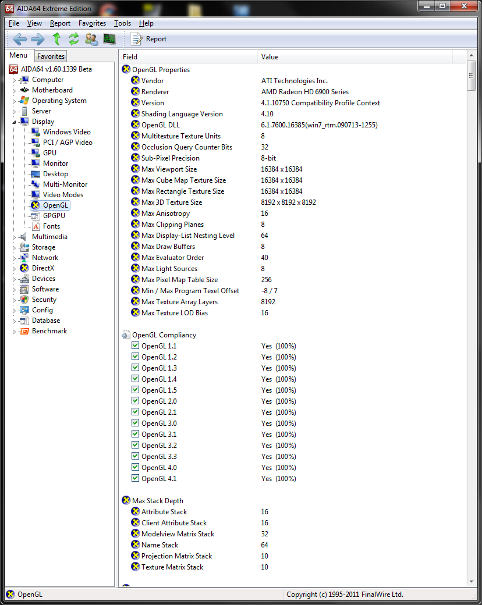Toggle the OpenGL 2.1 checkbox
This screenshot has width=482, height=605.
pyautogui.click(x=135, y=412)
